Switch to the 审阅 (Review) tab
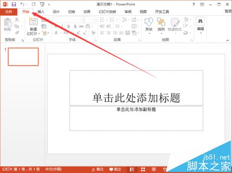Image resolution: width=232 pixels, height=173 pixels. tap(128, 12)
